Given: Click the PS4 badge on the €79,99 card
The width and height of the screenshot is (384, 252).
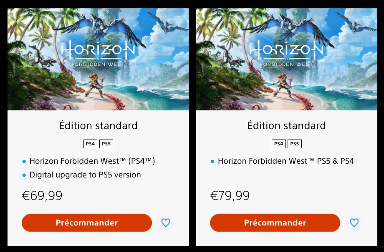Looking at the screenshot, I should pyautogui.click(x=278, y=144).
